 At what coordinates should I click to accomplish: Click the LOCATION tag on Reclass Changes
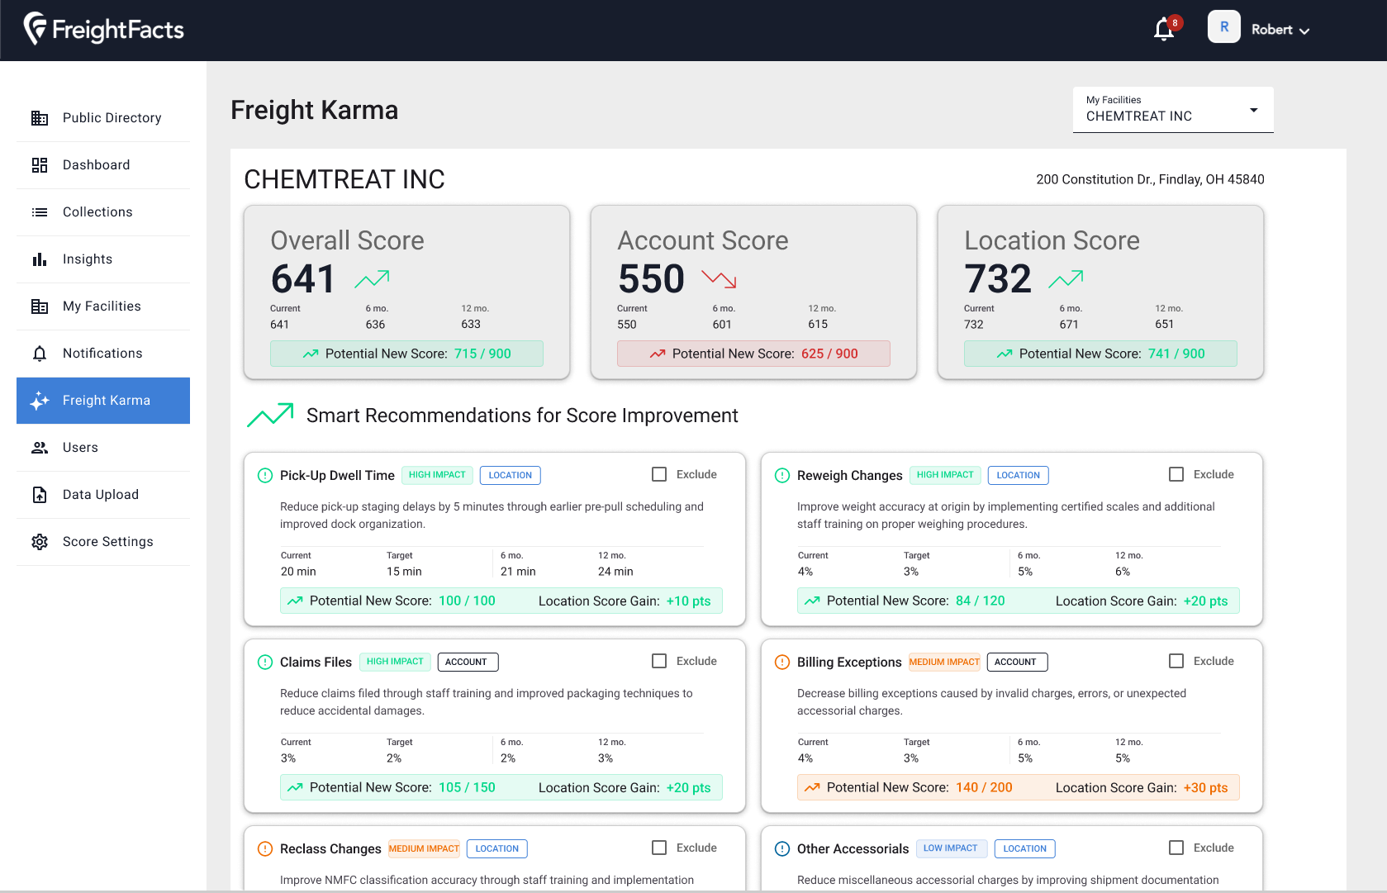tap(496, 848)
